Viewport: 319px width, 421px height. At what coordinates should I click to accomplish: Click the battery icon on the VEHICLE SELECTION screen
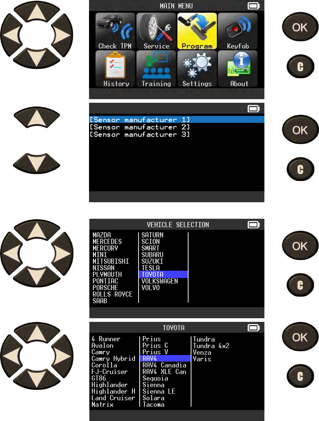click(254, 225)
